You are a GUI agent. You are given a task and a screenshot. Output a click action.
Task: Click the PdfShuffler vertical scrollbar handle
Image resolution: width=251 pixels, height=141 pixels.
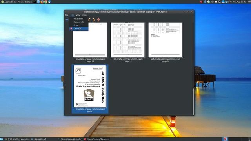193,101
